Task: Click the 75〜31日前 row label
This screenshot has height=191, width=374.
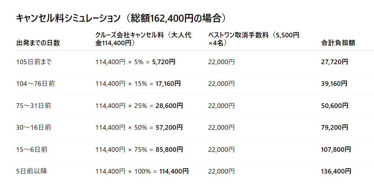Action: click(34, 105)
